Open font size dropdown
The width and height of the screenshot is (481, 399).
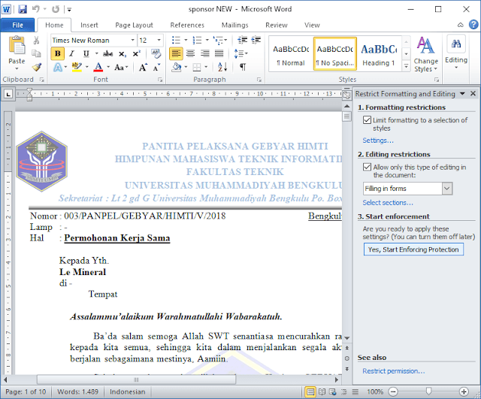click(x=159, y=40)
